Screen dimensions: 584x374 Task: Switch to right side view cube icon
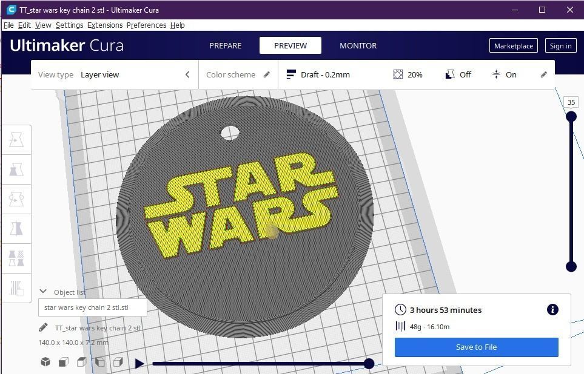(x=118, y=362)
